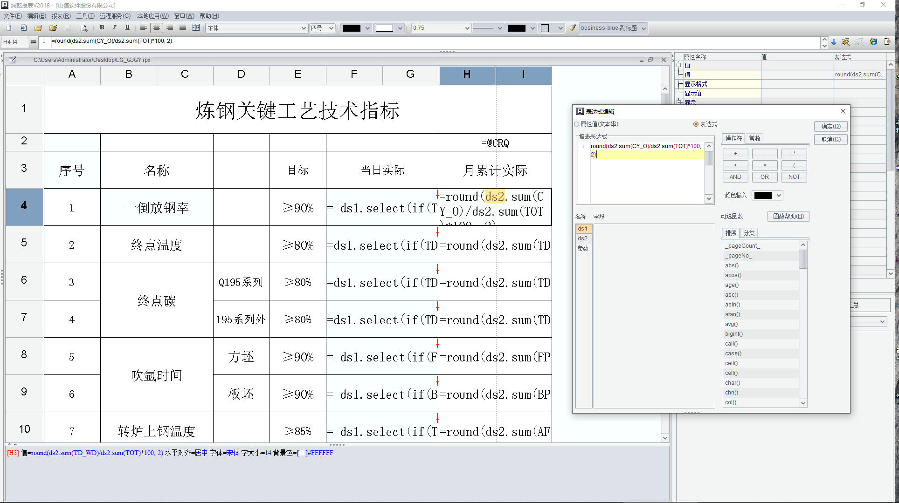Image resolution: width=899 pixels, height=503 pixels.
Task: Select the 属性值(文本串) radio option
Action: [x=577, y=124]
